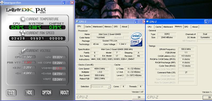Click the Command Rate 2T field
The image size is (212, 101).
(186, 72)
